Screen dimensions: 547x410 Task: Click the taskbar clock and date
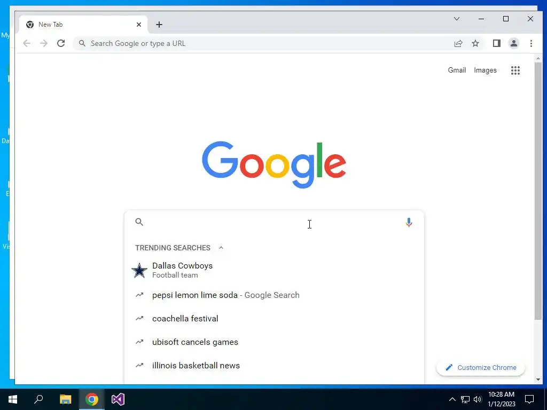point(501,399)
